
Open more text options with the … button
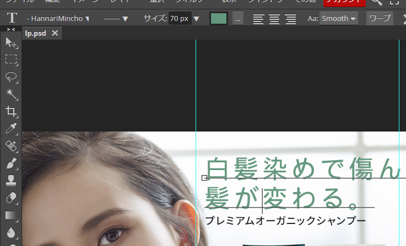coord(238,19)
